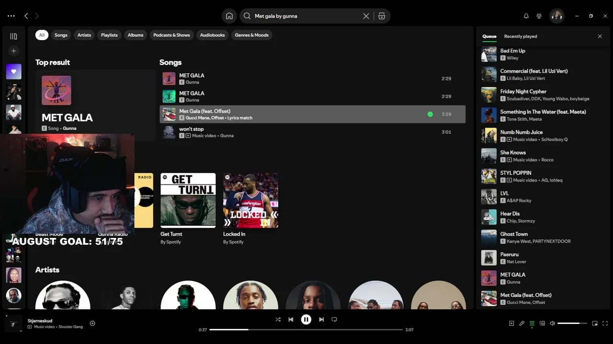Select Bad Em Up in the queue
This screenshot has height=344, width=613.
542,54
